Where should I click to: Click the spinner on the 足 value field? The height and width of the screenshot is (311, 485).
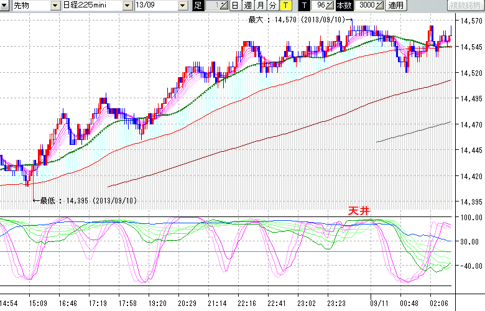coord(223,6)
